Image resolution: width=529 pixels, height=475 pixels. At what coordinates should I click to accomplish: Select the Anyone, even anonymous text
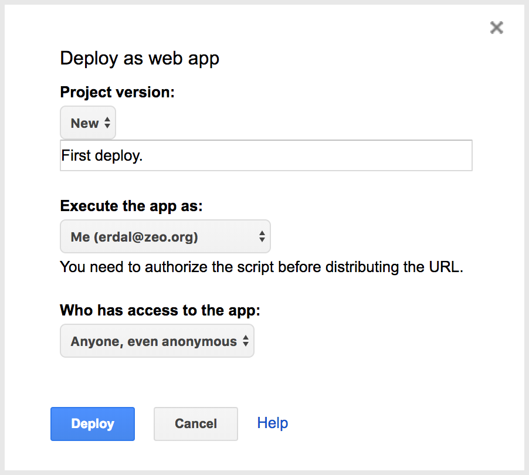pyautogui.click(x=154, y=341)
